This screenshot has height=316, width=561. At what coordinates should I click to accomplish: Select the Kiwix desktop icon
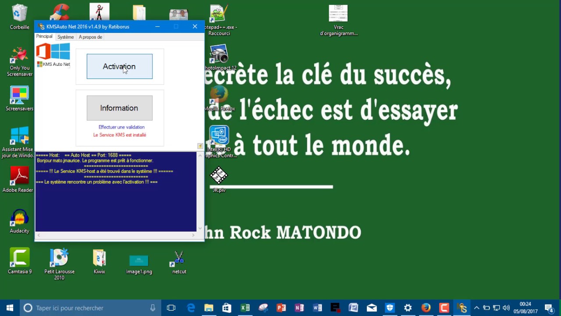pos(99,262)
